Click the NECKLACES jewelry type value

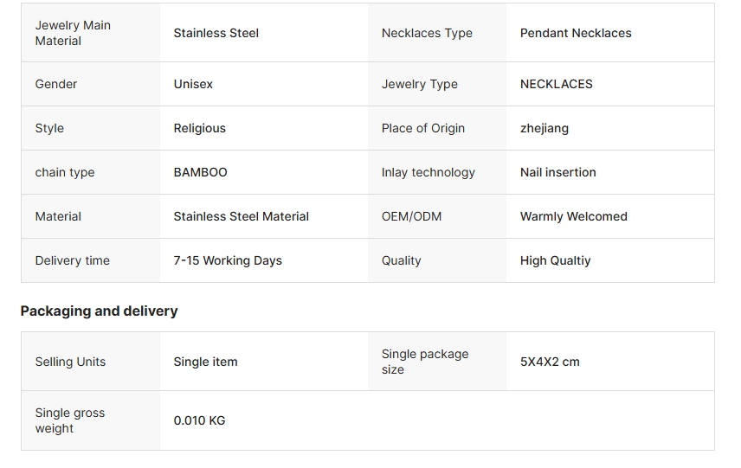pyautogui.click(x=556, y=84)
